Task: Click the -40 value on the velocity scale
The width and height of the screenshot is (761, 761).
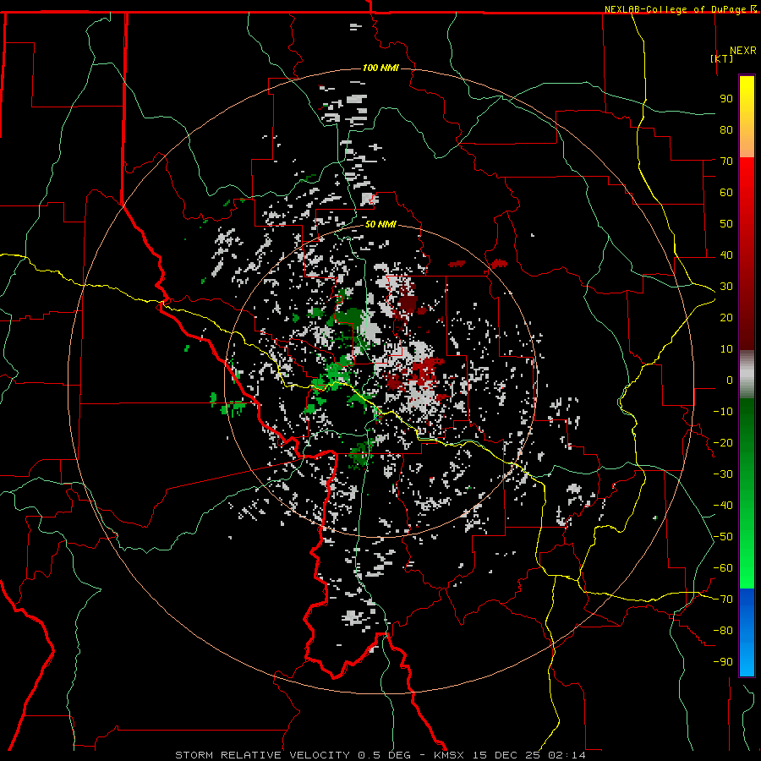Action: click(723, 506)
